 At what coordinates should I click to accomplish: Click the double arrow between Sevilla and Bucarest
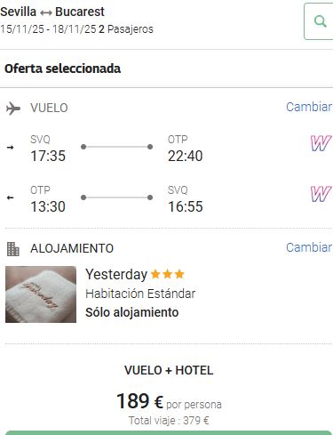[x=46, y=12]
